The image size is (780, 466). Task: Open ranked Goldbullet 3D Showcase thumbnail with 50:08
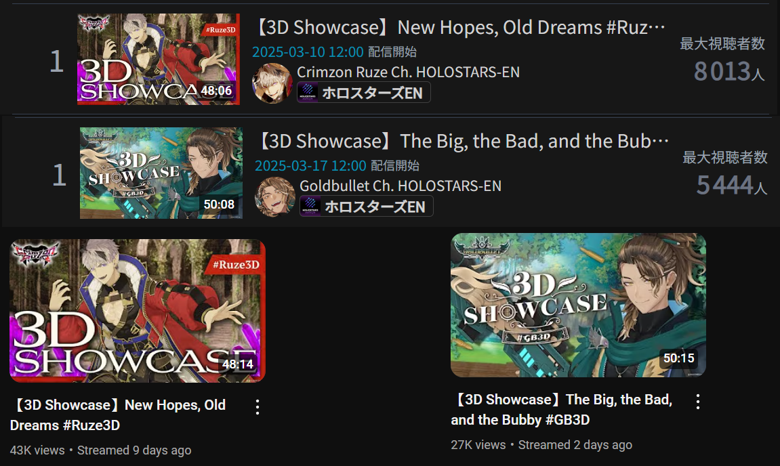coord(161,173)
